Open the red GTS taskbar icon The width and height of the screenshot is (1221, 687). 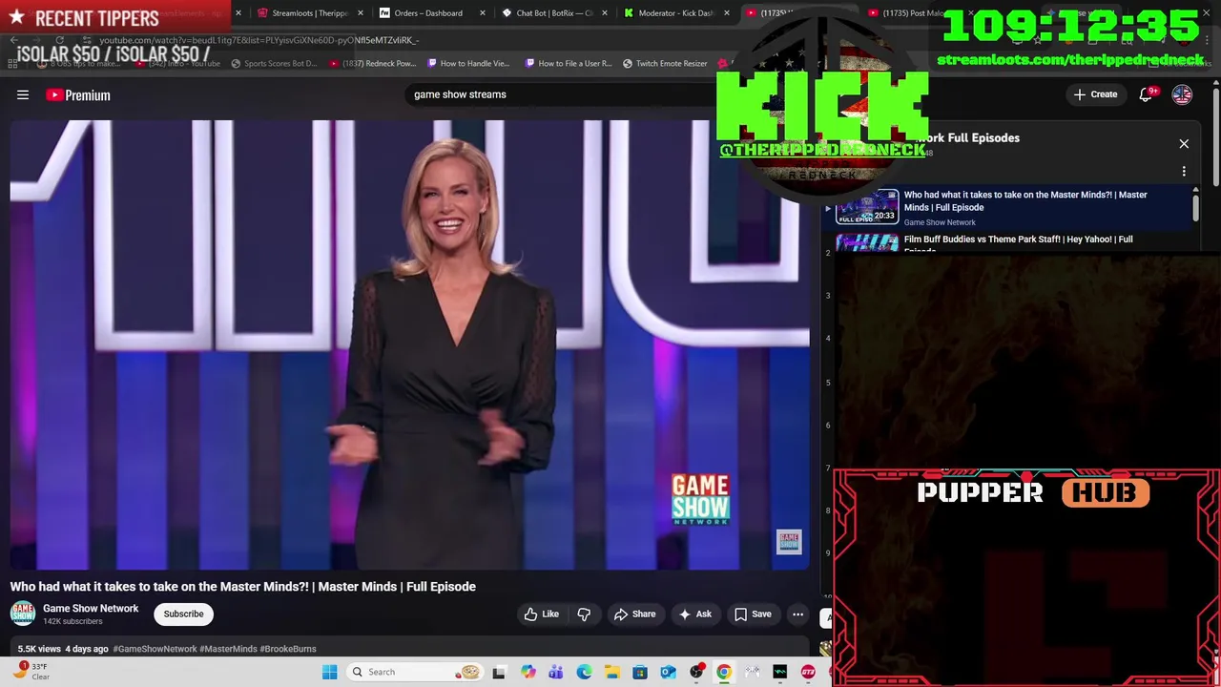[808, 672]
